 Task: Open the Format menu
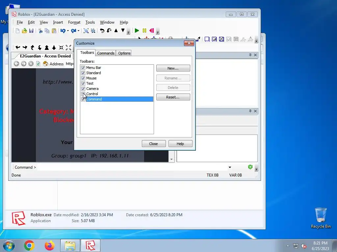coord(74,22)
